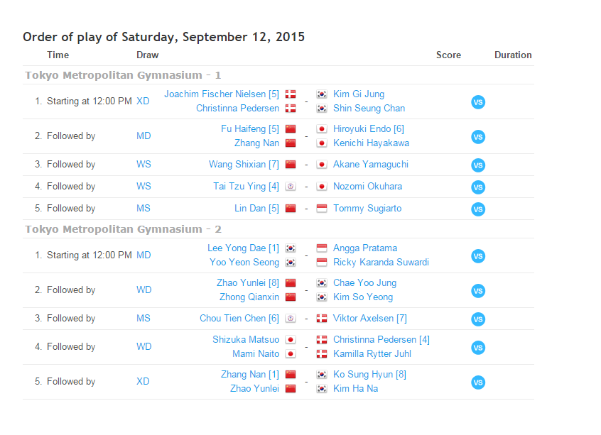Click Tommy Sugiarto player name
The width and height of the screenshot is (601, 435).
tap(367, 209)
